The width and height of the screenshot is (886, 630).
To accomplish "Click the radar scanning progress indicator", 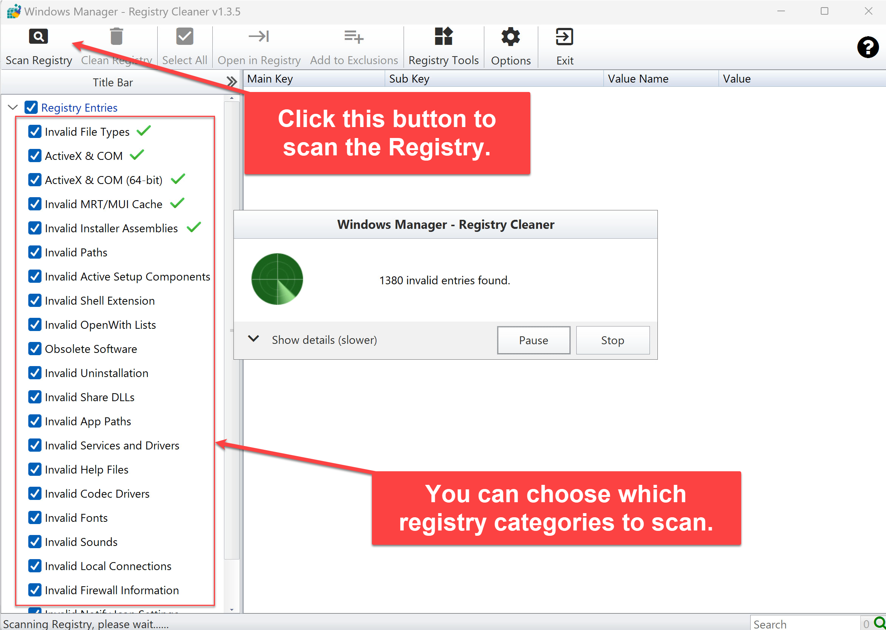I will [277, 279].
